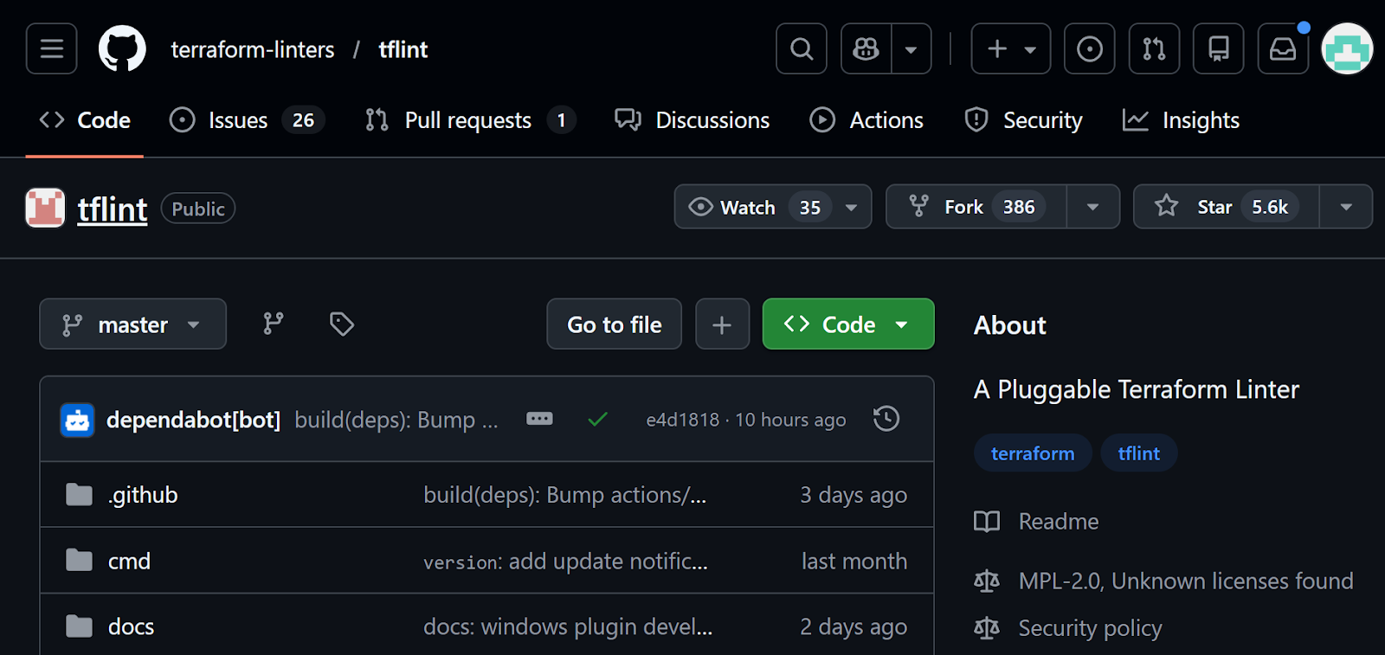Switch to the Issues tab
The width and height of the screenshot is (1385, 655).
247,120
